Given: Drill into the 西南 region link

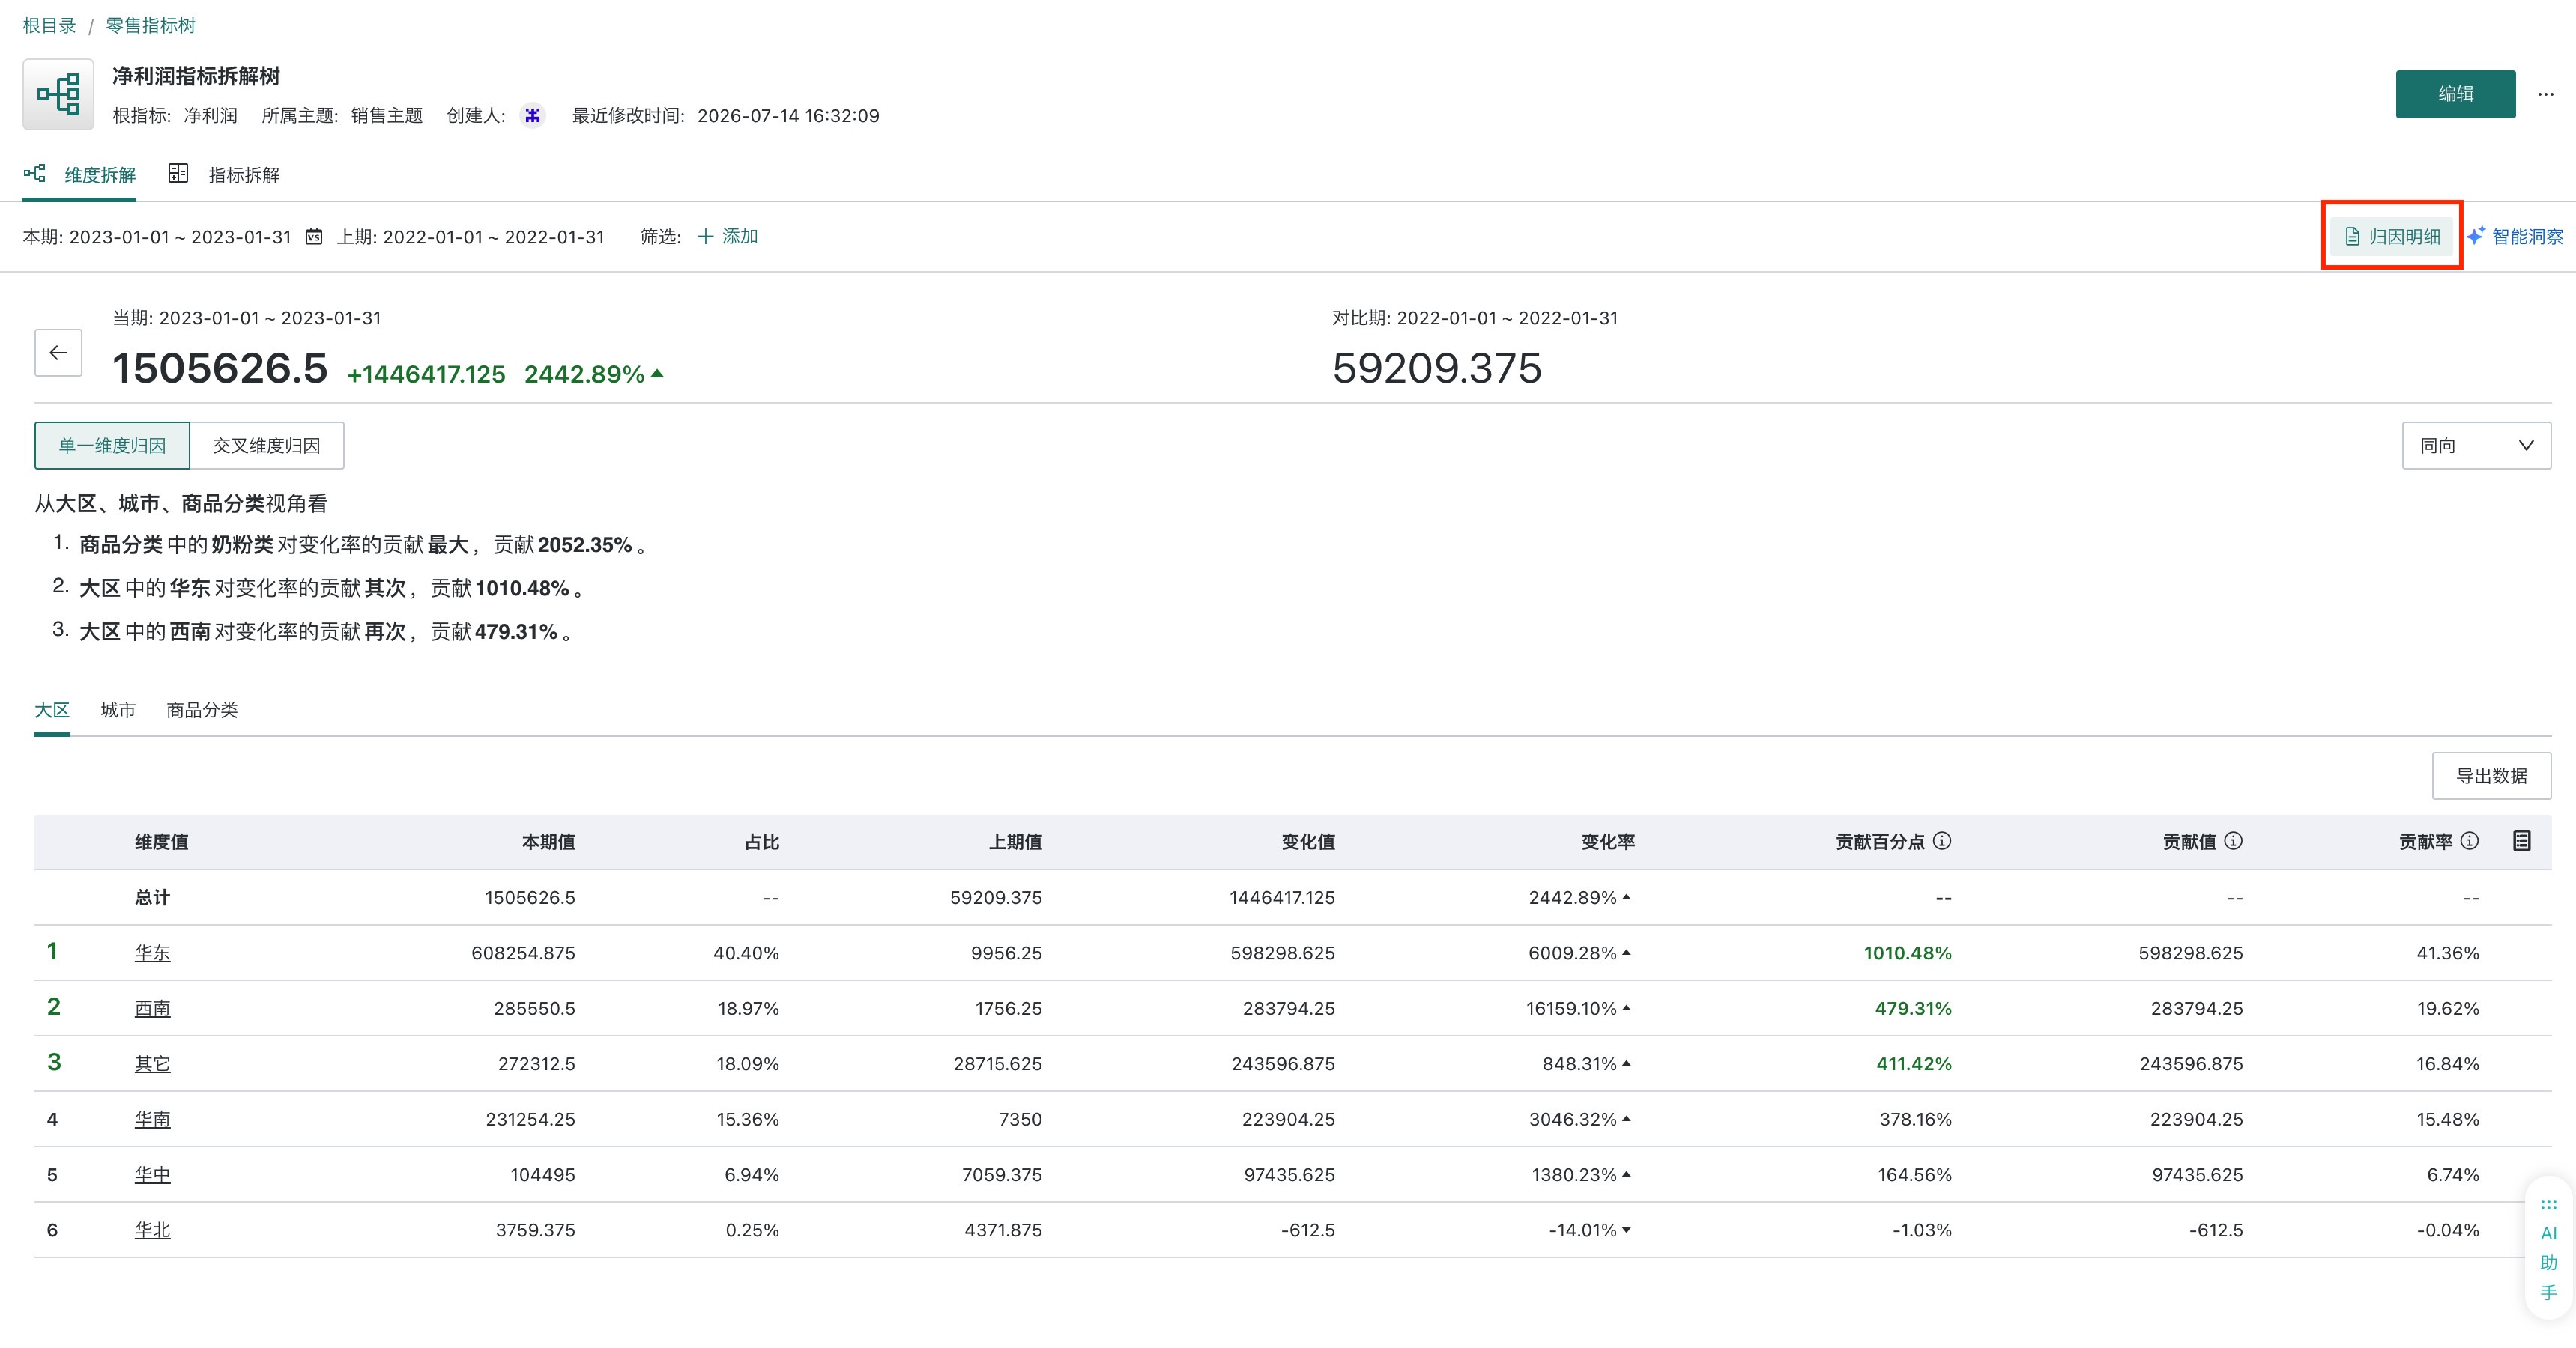Looking at the screenshot, I should point(152,1010).
